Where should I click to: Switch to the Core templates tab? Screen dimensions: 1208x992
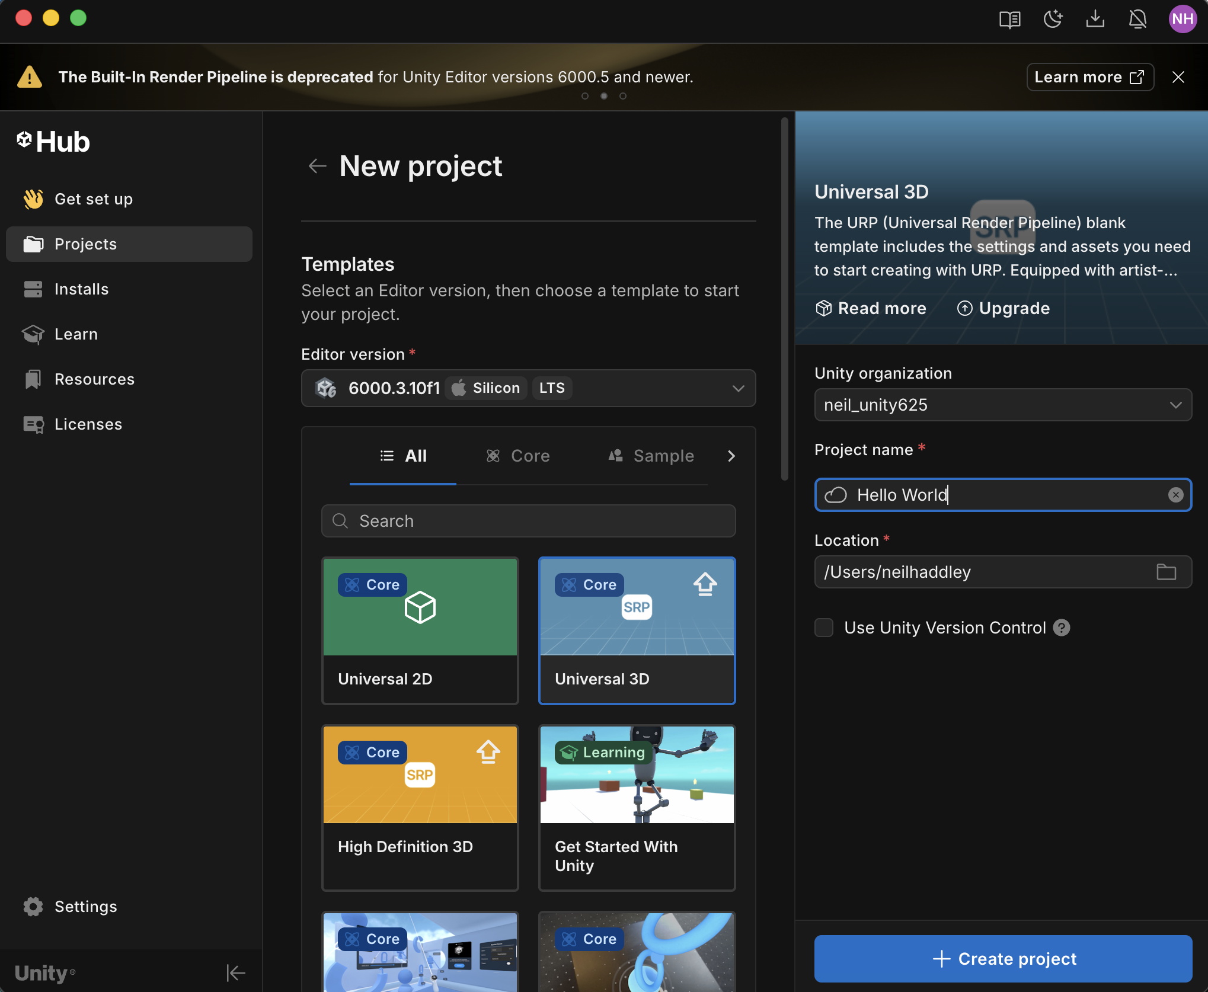(518, 456)
